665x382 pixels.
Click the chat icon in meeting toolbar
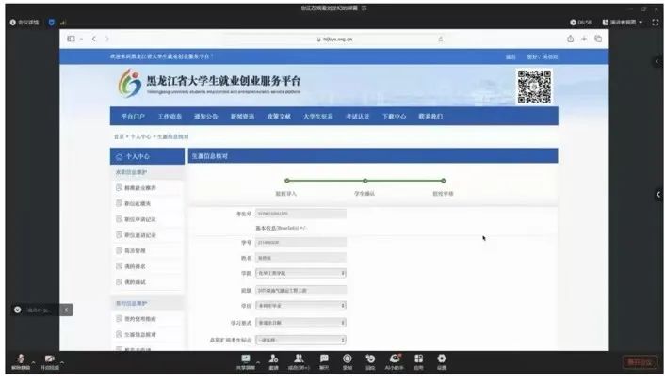323,358
